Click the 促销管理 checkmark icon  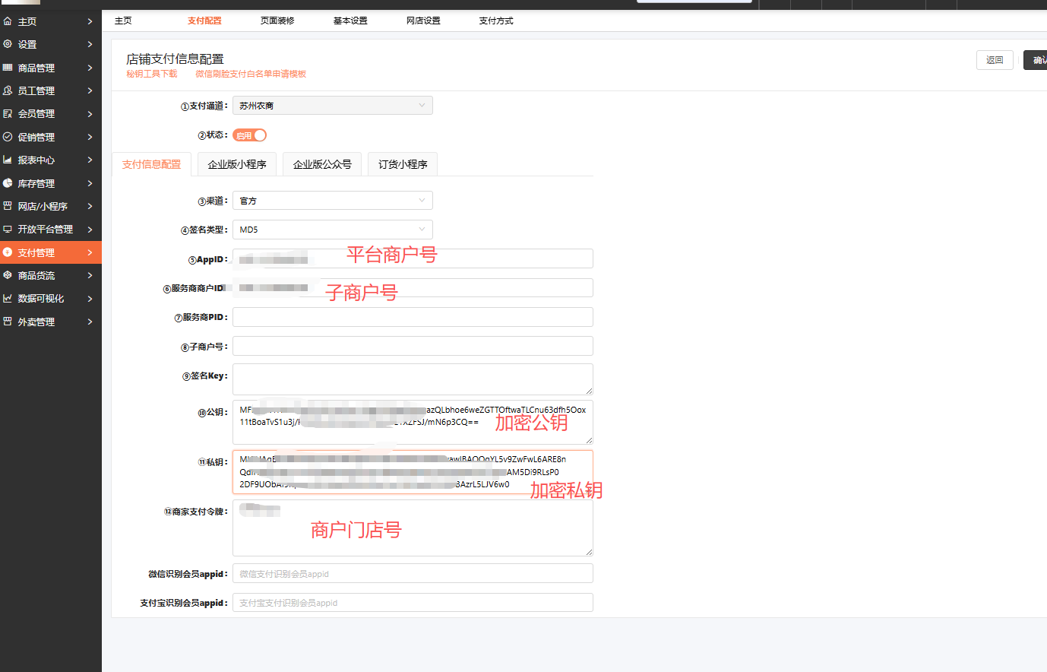pyautogui.click(x=8, y=137)
